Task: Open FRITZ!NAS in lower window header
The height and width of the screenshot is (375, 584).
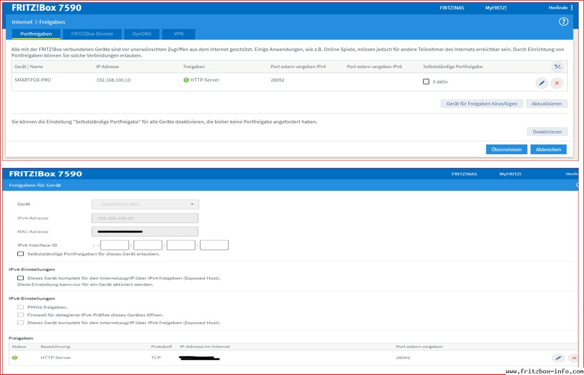Action: click(x=464, y=174)
